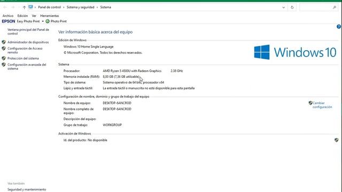Screen dimensions: 342x192
Task: Open the Herramientas menu
Action: click(50, 15)
